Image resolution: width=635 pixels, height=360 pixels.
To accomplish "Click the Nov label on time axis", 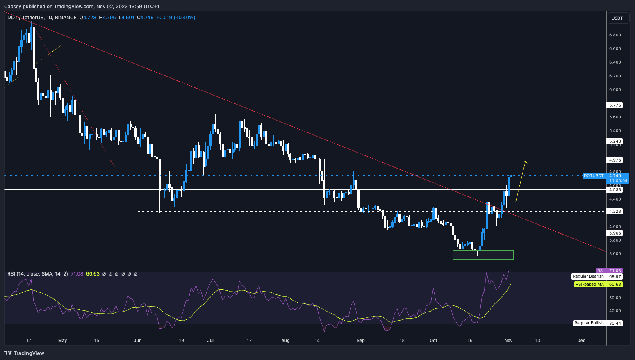I will [x=508, y=340].
